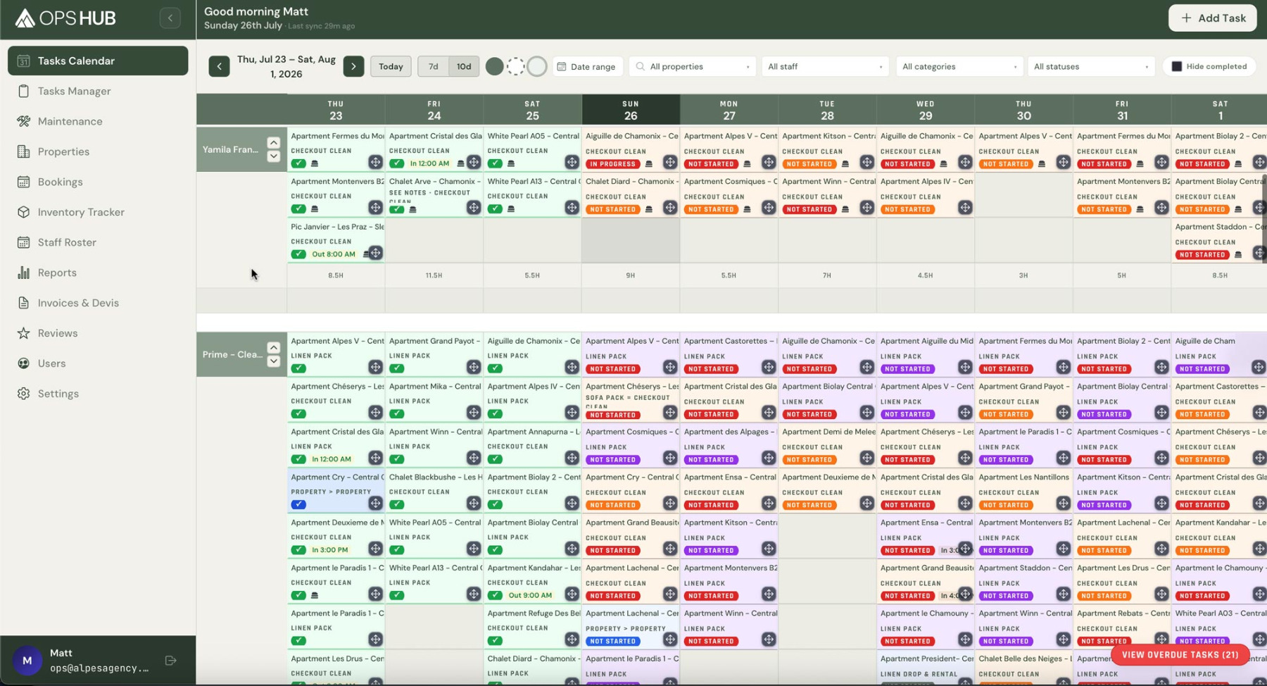Select the dashed outline circle
The width and height of the screenshot is (1267, 686).
(x=516, y=66)
